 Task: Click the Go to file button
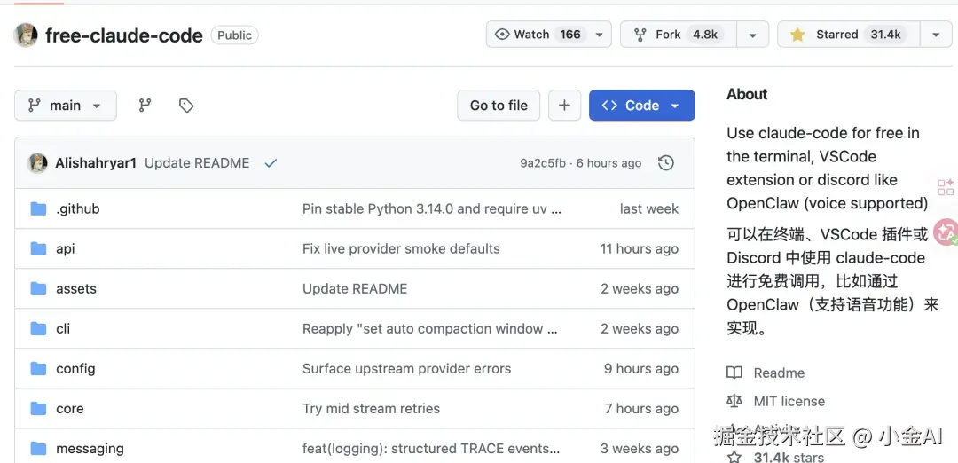click(499, 105)
